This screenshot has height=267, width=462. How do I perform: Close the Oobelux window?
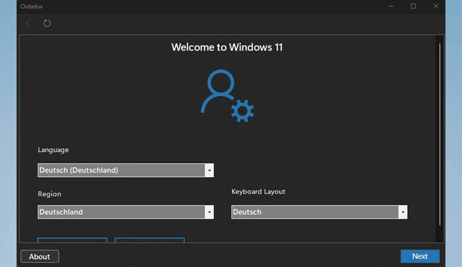click(x=436, y=6)
